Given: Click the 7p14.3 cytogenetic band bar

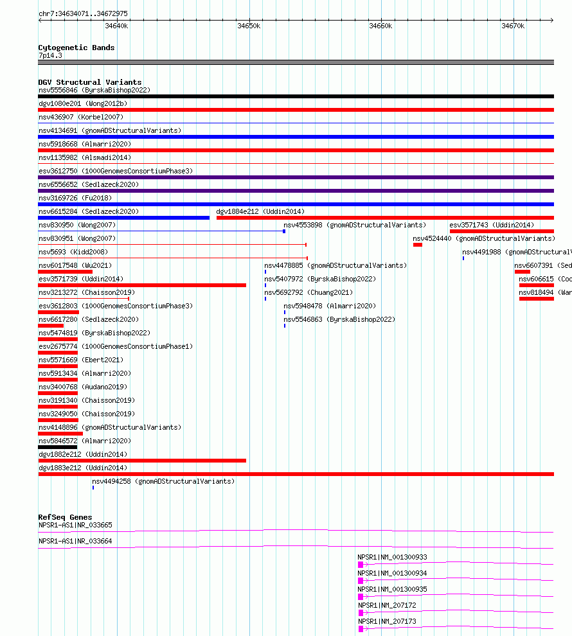Looking at the screenshot, I should pos(296,62).
